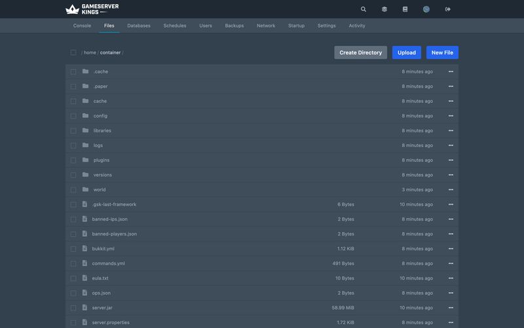Screen dimensions: 524x328
Task: Click the file icon beside server.jar
Action: [x=85, y=307]
